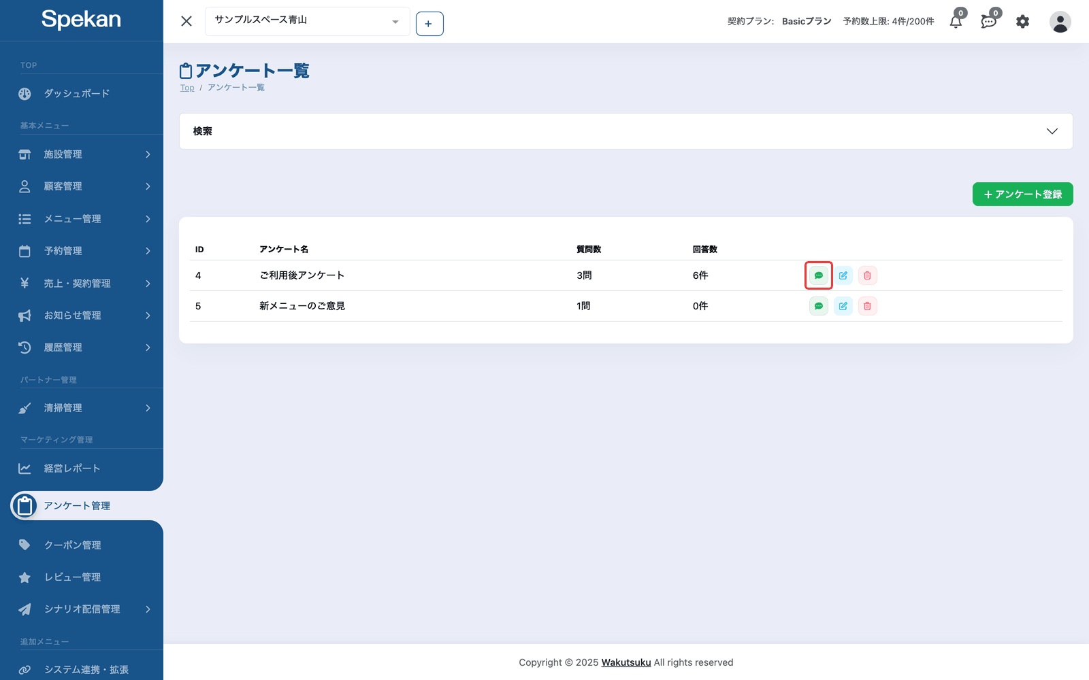Click the megaphone icon for お知らせ管理
The image size is (1089, 680).
click(25, 316)
